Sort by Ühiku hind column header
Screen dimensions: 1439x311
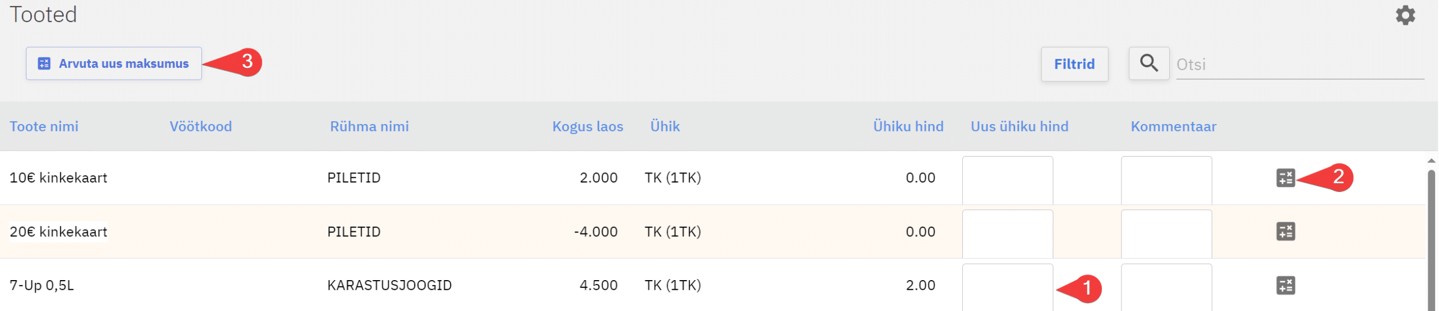(x=908, y=126)
